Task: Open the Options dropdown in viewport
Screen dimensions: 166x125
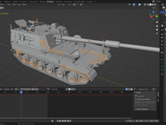Action: tap(155, 8)
